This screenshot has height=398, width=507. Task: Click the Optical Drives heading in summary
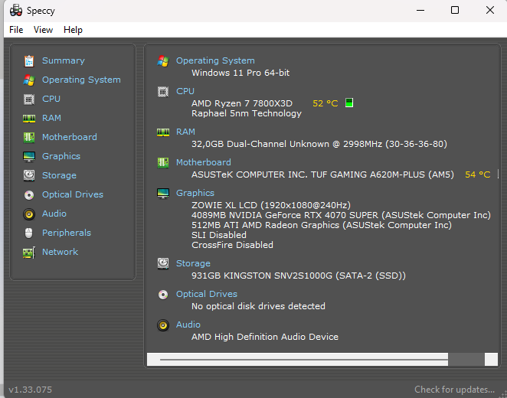pos(207,294)
